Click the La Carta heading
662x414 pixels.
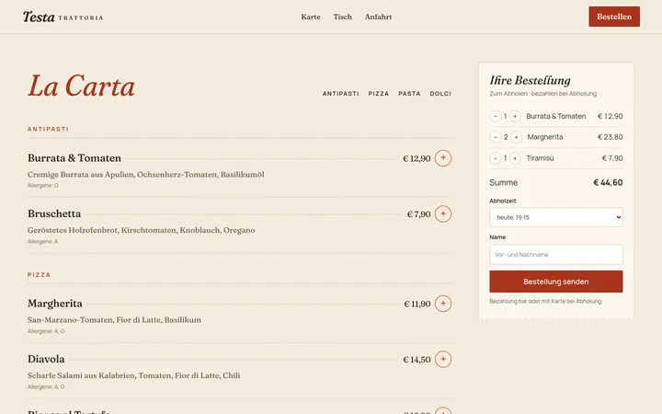(x=81, y=86)
